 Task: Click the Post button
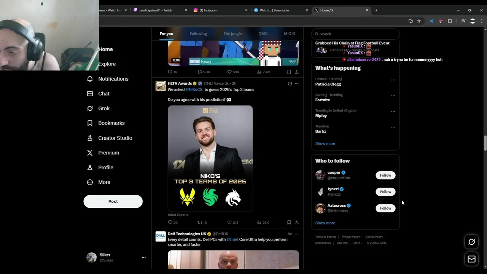113,201
